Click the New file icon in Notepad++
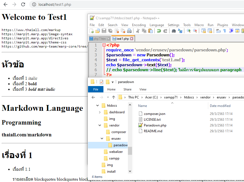 click(x=92, y=31)
